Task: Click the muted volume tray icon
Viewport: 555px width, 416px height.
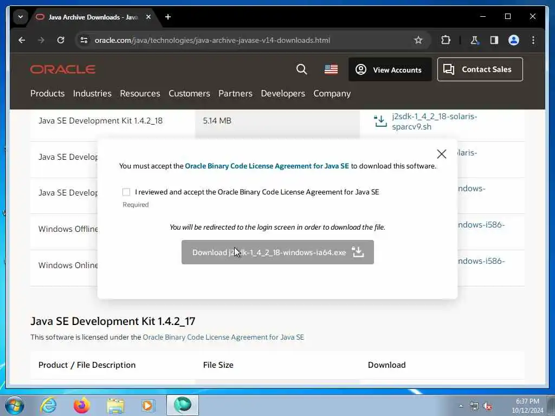Action: coord(487,406)
